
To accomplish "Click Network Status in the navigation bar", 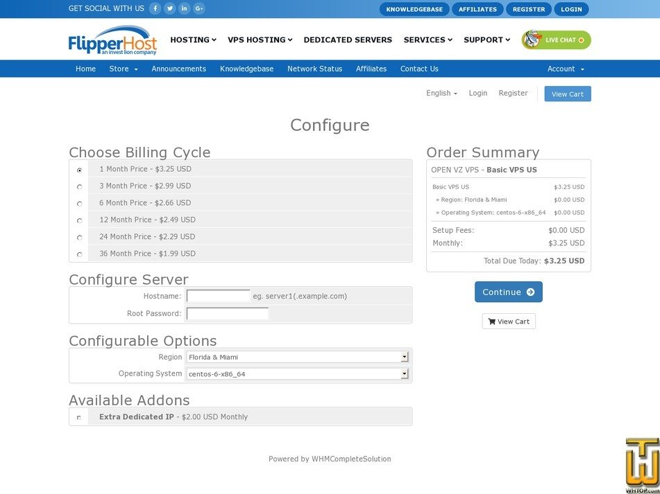I will click(314, 69).
